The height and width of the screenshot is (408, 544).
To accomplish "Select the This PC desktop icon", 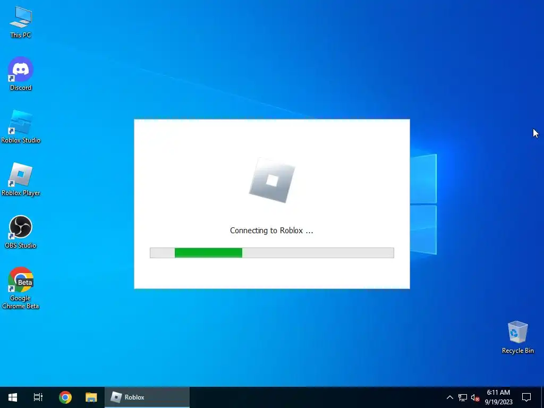I will tap(21, 22).
